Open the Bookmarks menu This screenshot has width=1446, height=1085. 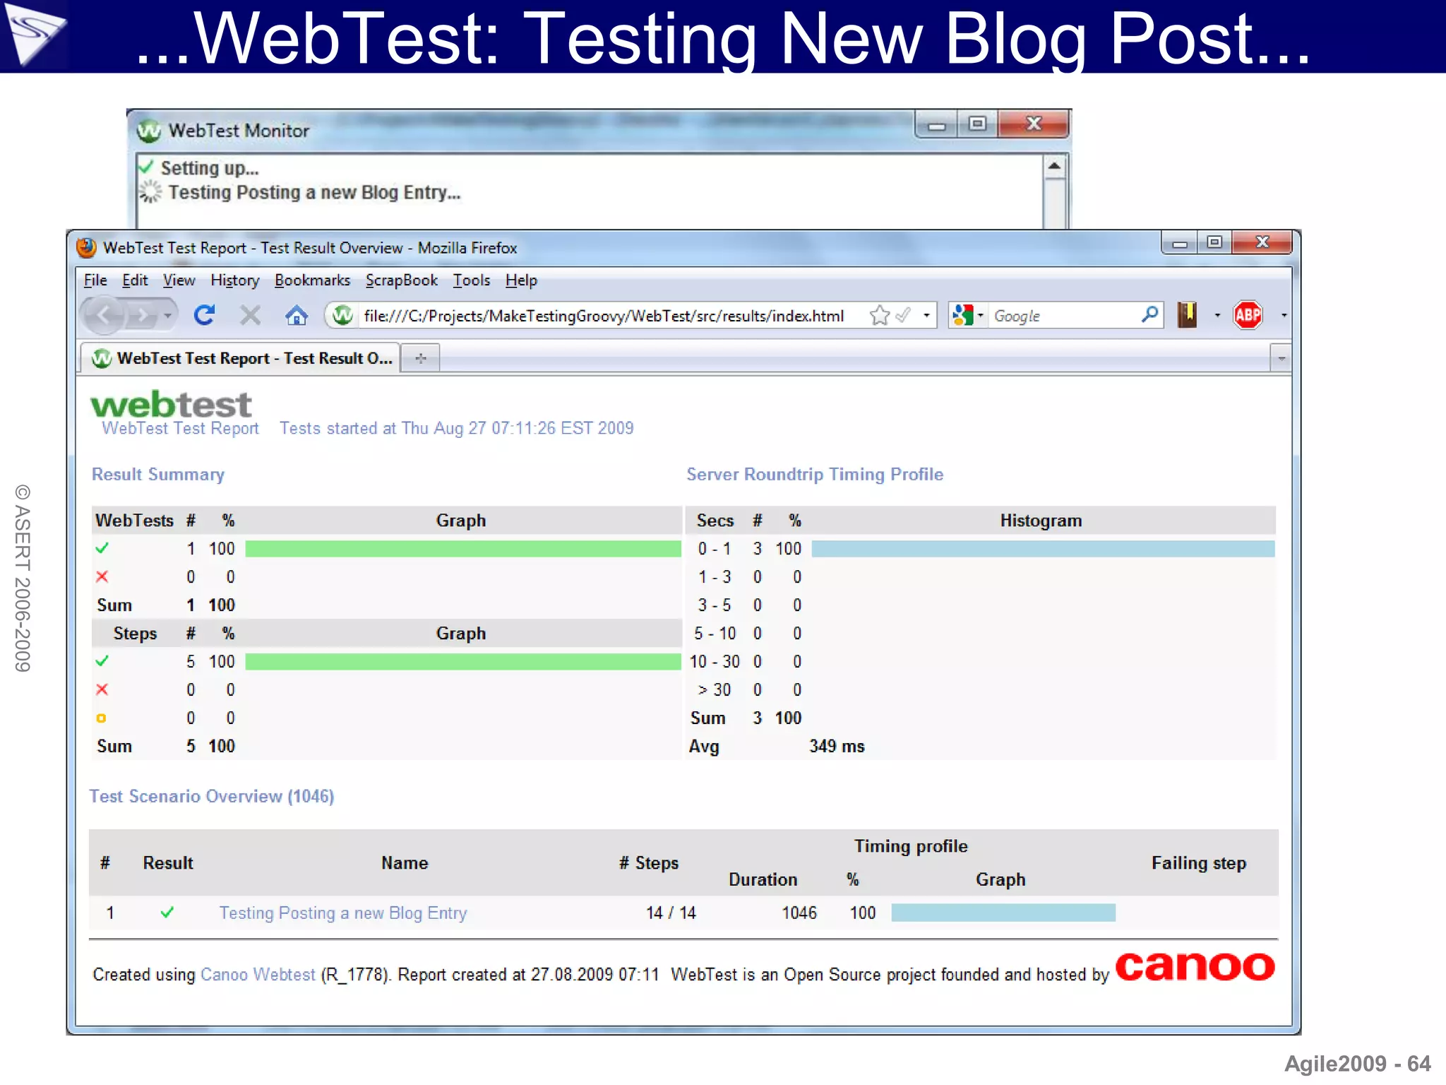312,280
